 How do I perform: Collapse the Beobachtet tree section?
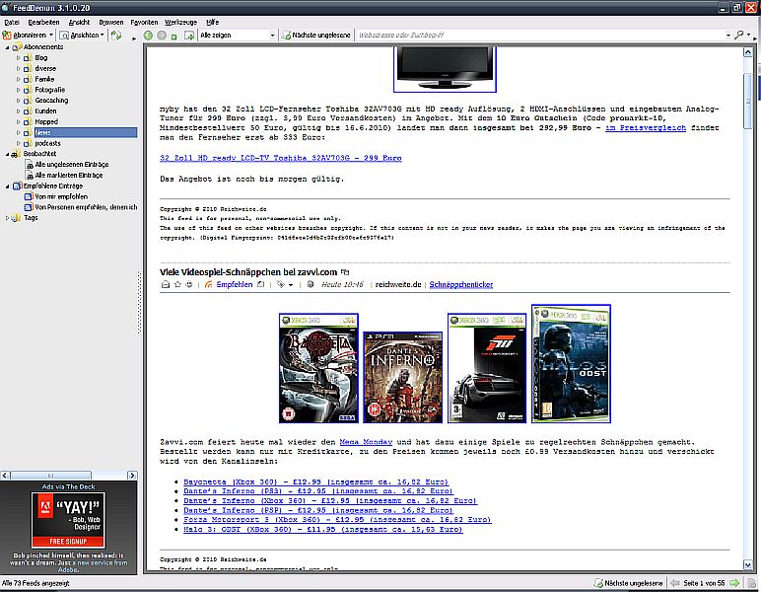7,154
